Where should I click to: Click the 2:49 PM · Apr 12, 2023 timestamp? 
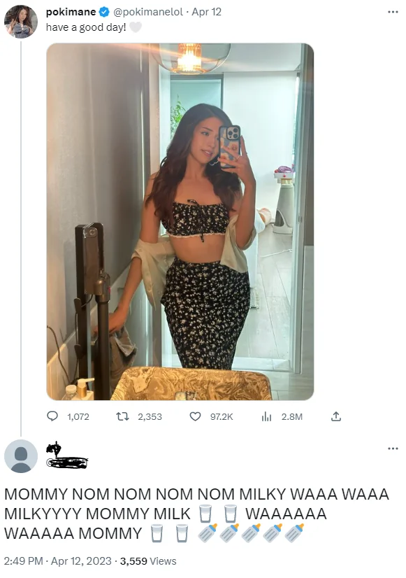coord(58,561)
